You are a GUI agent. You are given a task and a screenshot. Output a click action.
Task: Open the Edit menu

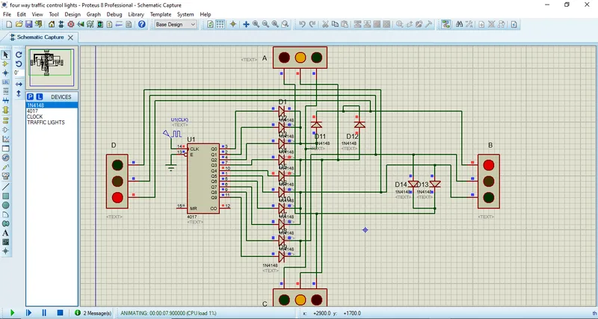click(22, 14)
